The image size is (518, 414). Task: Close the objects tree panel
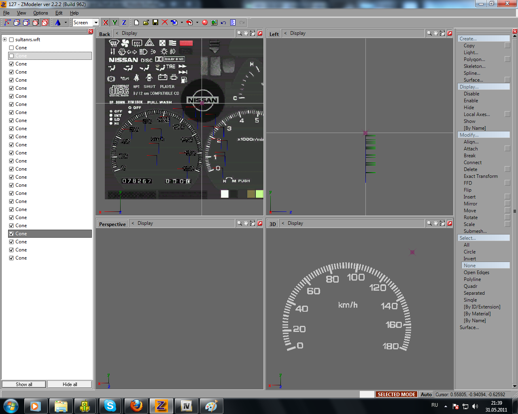[x=91, y=32]
